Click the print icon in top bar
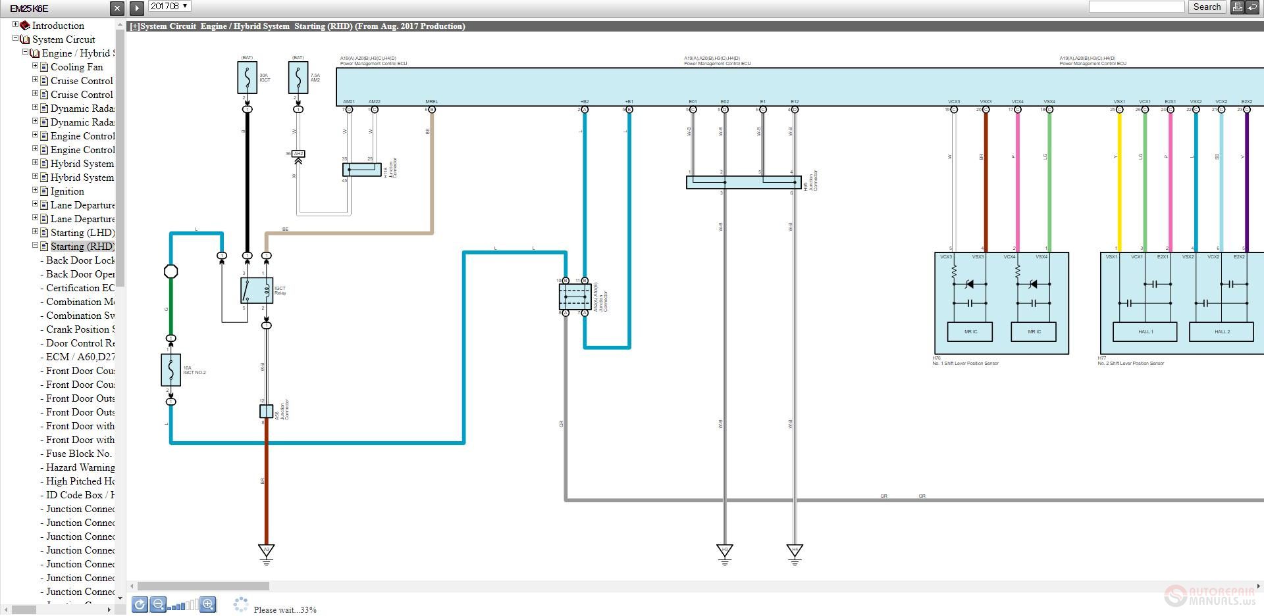Screen dimensions: 1264x616 tap(1237, 7)
